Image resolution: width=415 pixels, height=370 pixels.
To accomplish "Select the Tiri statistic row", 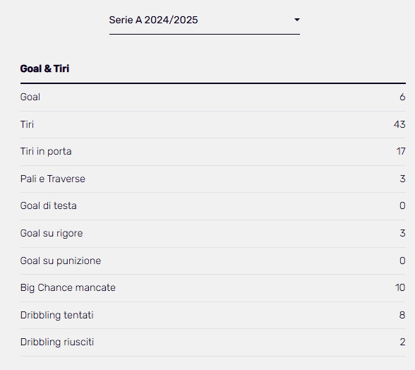I will [213, 125].
